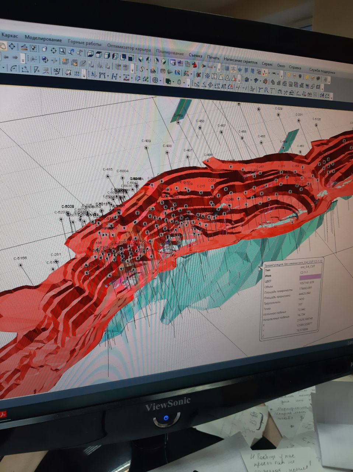Click the arch bridge tool icon
This screenshot has height=472, width=353.
pyautogui.click(x=102, y=75)
